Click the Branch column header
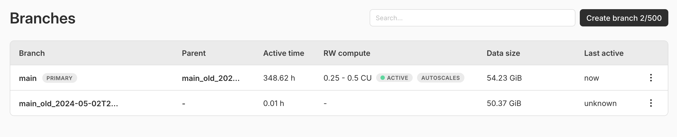Screen dimensions: 677x137 (x=32, y=53)
